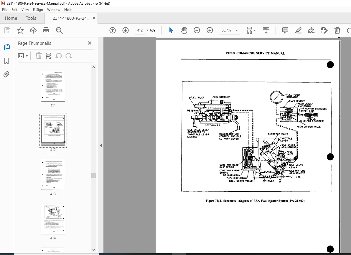Go to next page arrow
Image resolution: width=351 pixels, height=255 pixels.
pos(126,30)
